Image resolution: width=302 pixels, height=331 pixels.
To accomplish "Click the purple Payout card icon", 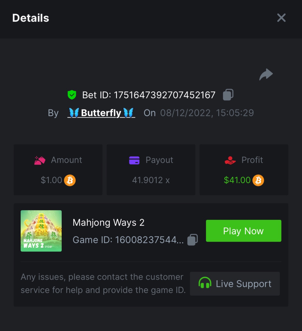I will click(134, 160).
